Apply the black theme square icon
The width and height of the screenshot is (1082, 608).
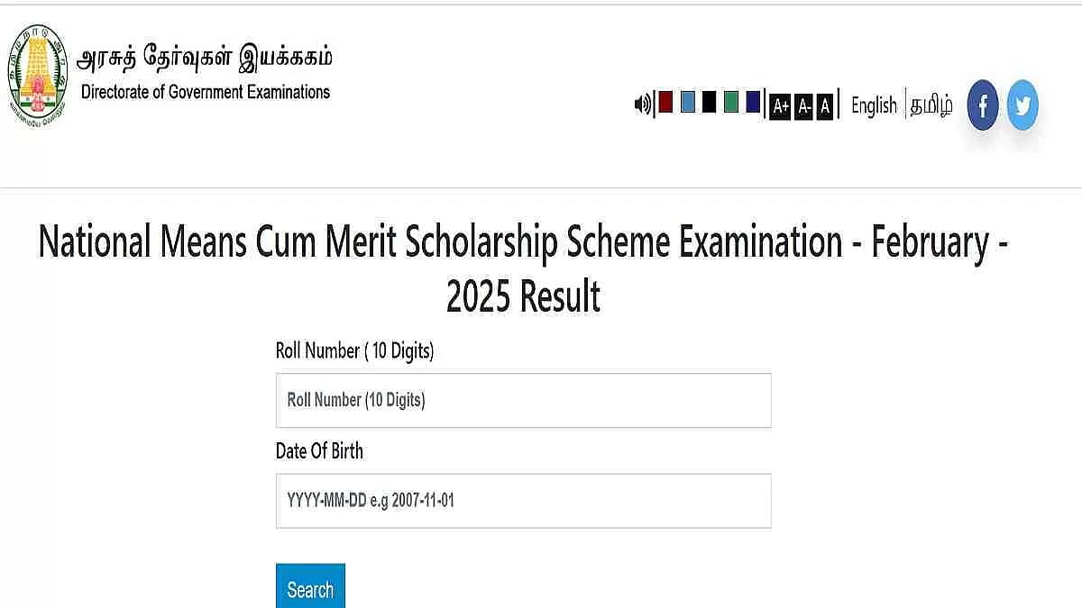(709, 102)
